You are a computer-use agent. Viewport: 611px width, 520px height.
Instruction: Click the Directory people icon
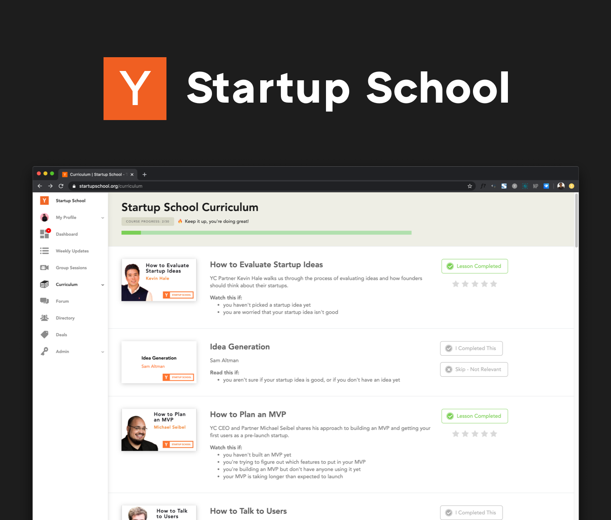pyautogui.click(x=45, y=318)
